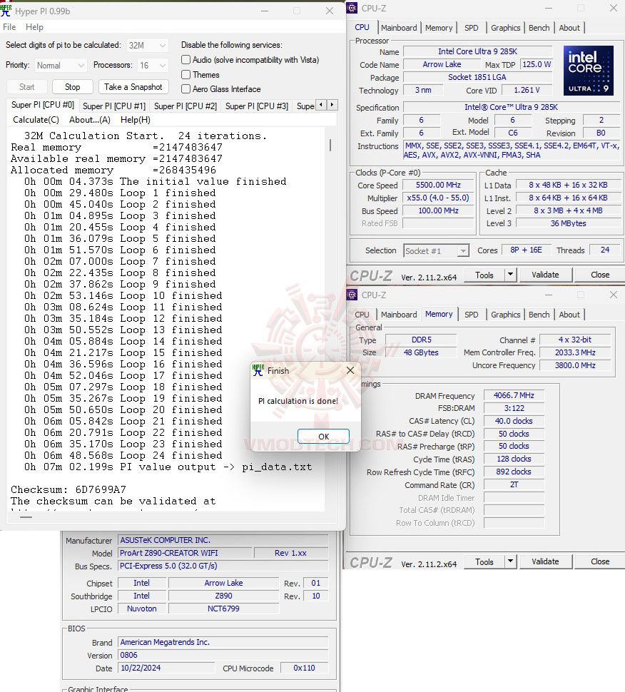
Task: Click the CPU Microcode 0x110 value
Action: [304, 668]
